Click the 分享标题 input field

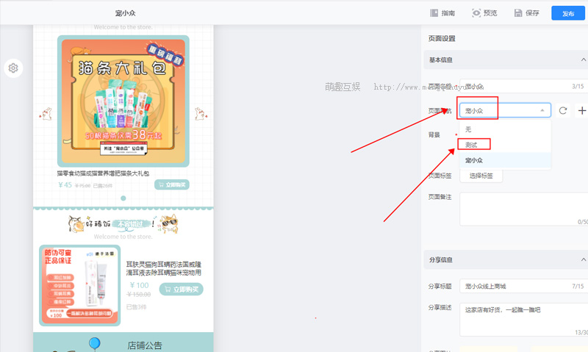(523, 286)
